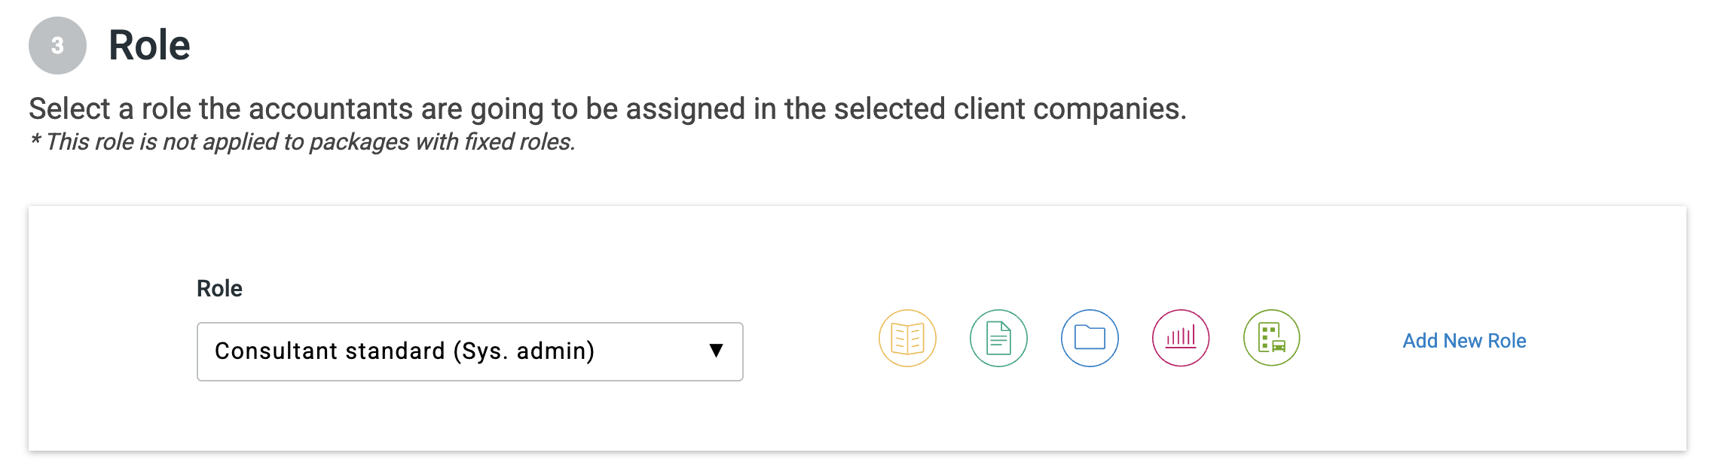Click the yellow open book ledger icon

coord(907,339)
